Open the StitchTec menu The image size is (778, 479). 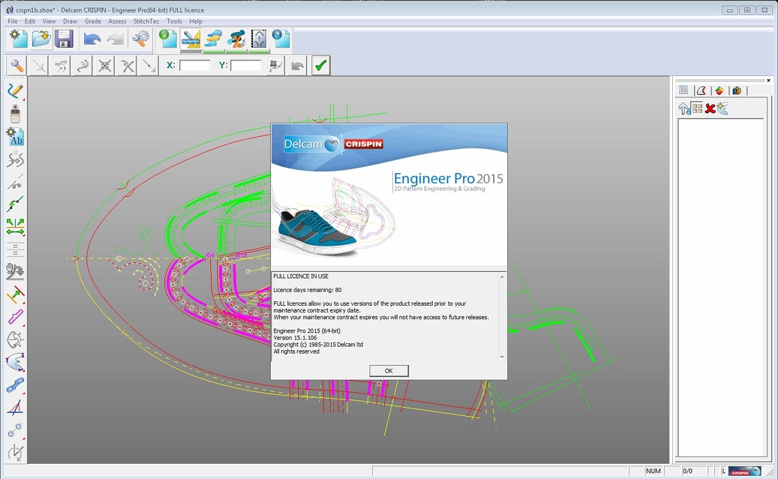[147, 21]
